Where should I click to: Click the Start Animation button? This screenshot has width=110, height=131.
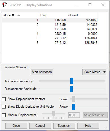tap(42, 72)
